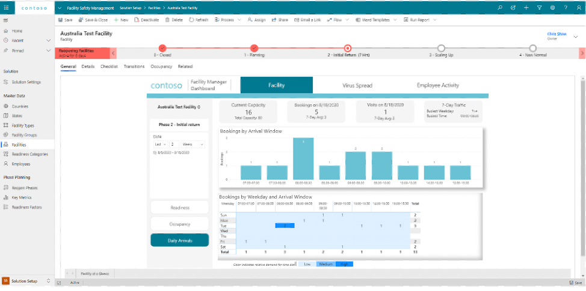The width and height of the screenshot is (586, 291).
Task: Click the hamburger menu icon in sidebar
Action: coord(5,20)
